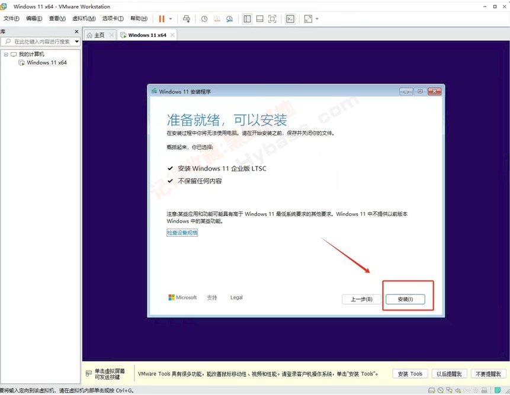
Task: Click the 安装 Tools button
Action: (x=410, y=374)
